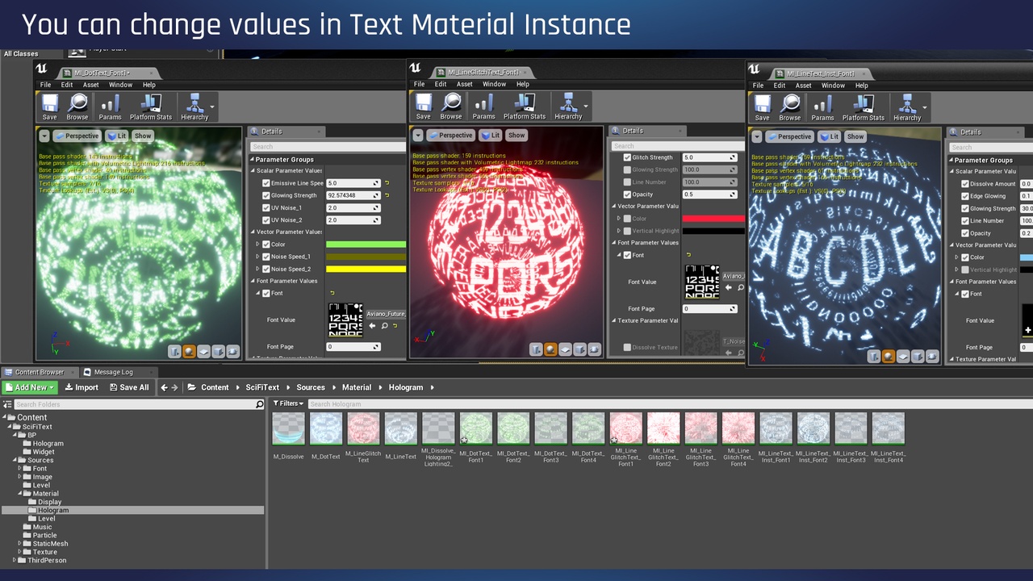
Task: Save the MI_LineGlitchText_Font1 material instance
Action: (x=423, y=106)
